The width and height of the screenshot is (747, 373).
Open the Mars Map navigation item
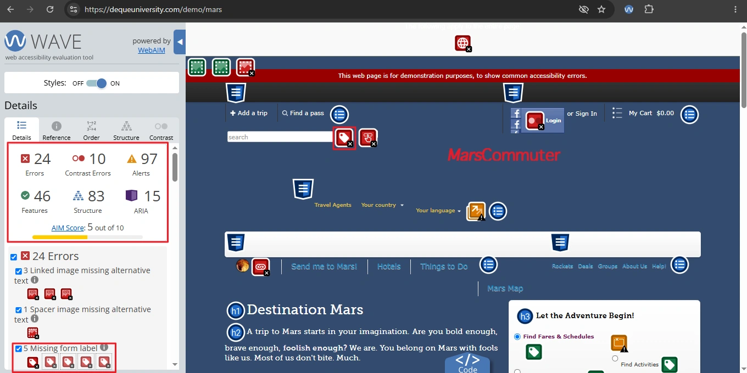tap(505, 289)
